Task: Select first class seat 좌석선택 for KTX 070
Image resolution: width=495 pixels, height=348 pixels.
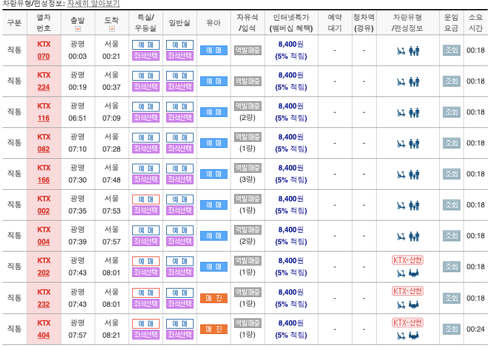Action: (x=146, y=56)
